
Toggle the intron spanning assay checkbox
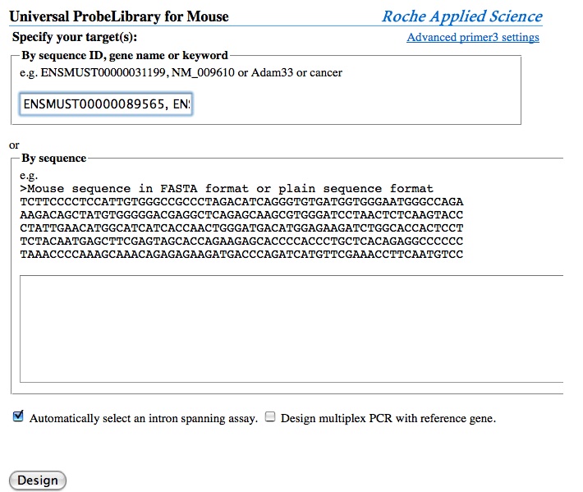(x=18, y=417)
